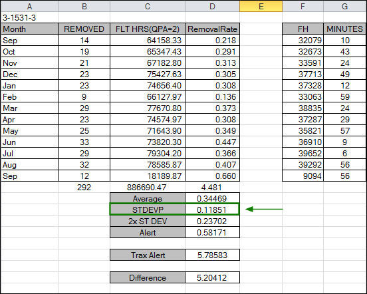
Task: Select the STDEVP value 0.11851
Action: [x=212, y=210]
